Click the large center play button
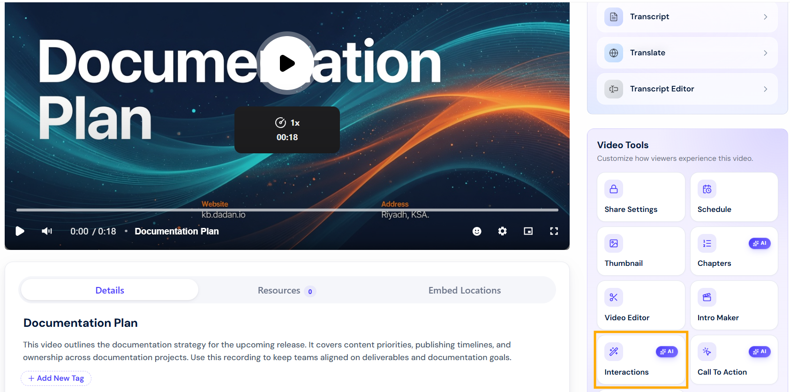 tap(287, 63)
